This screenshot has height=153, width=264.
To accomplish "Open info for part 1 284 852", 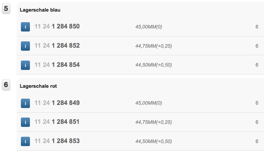I will 25,46.
